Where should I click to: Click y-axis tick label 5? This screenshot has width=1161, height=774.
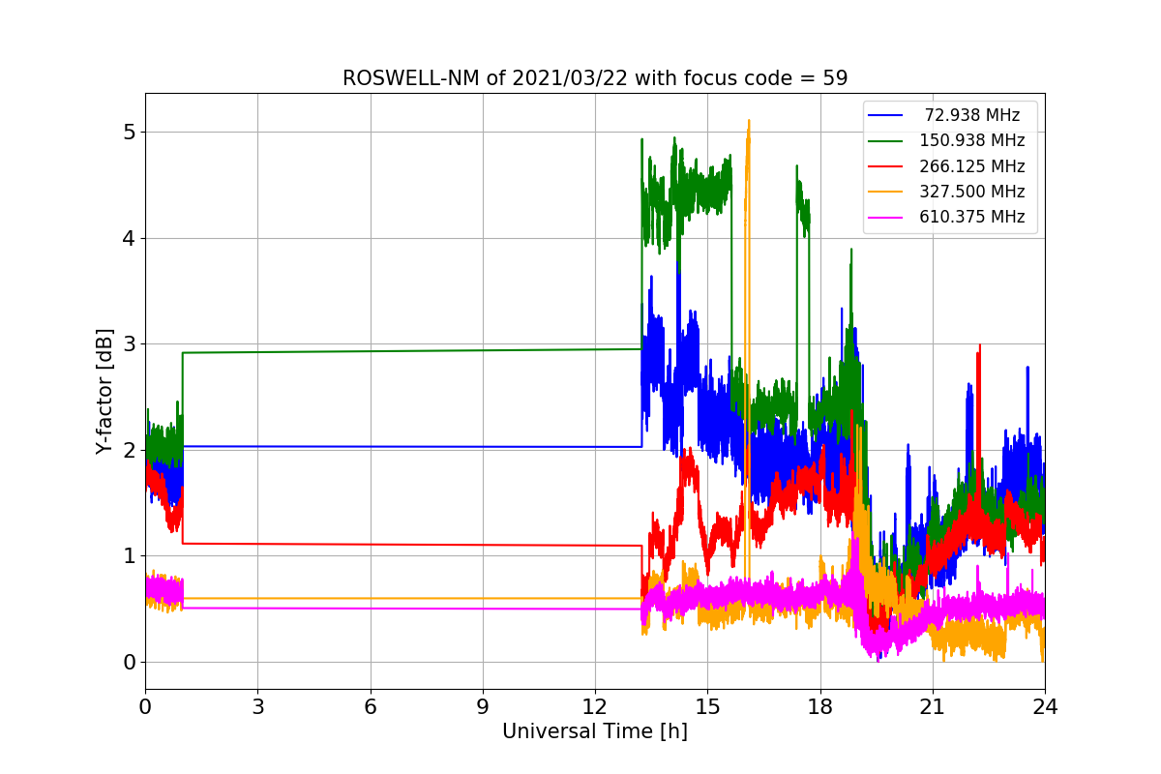click(x=128, y=133)
